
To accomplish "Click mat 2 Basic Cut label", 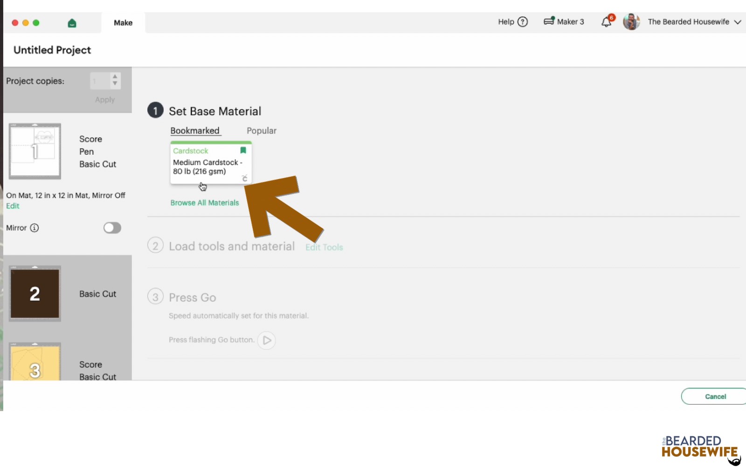I will (97, 294).
